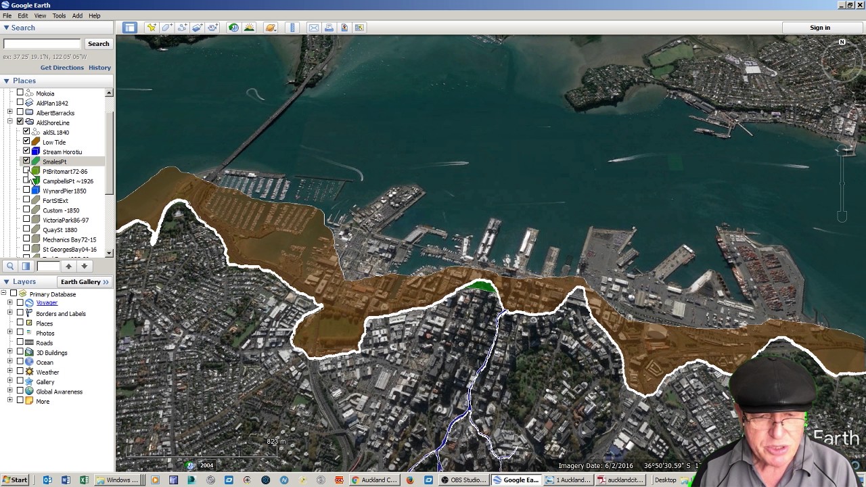Open Earth Gallery button
The image size is (866, 487).
[x=85, y=282]
